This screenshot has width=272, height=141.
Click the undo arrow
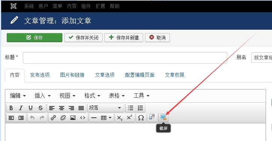click(x=32, y=118)
